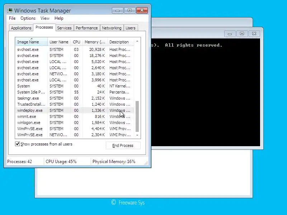Click the process list scrollbar thumb
Screen dimensions: 287x215
(x=137, y=116)
